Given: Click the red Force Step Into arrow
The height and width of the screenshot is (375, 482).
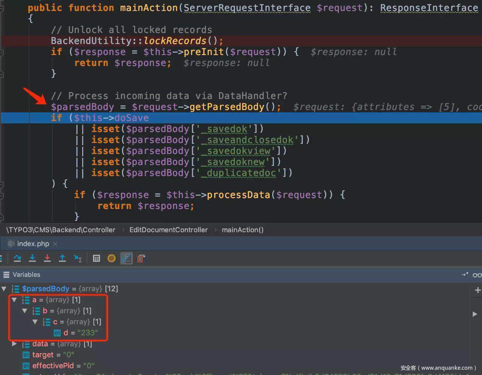Looking at the screenshot, I should (47, 258).
